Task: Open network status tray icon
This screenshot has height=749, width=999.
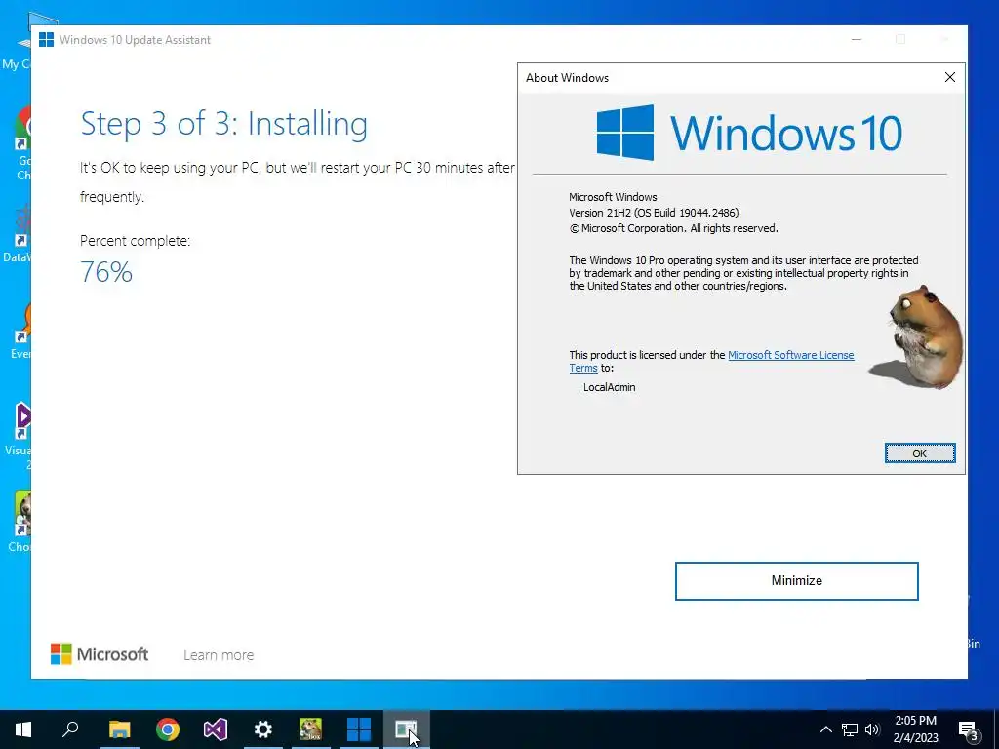Action: click(x=850, y=729)
